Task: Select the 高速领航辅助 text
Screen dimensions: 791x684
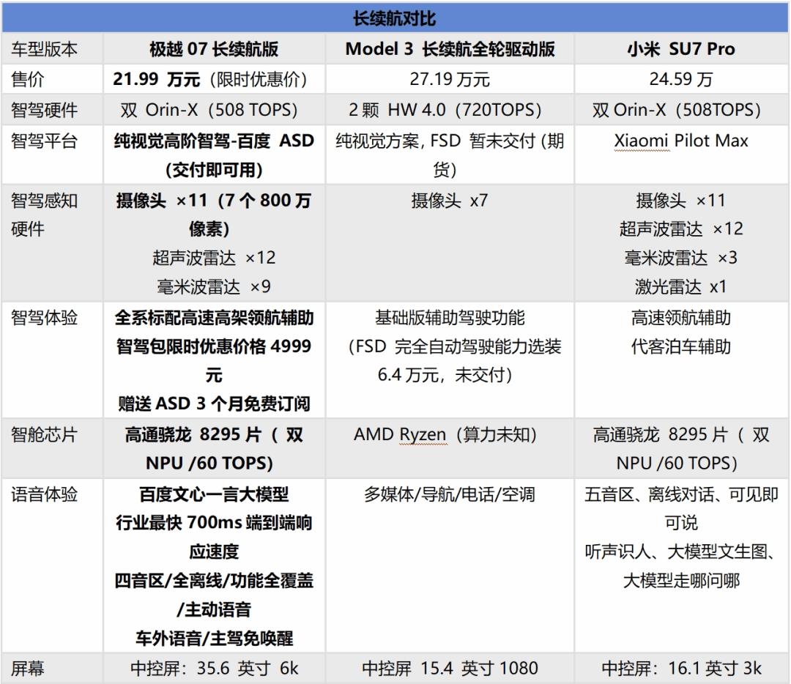Action: pos(681,318)
